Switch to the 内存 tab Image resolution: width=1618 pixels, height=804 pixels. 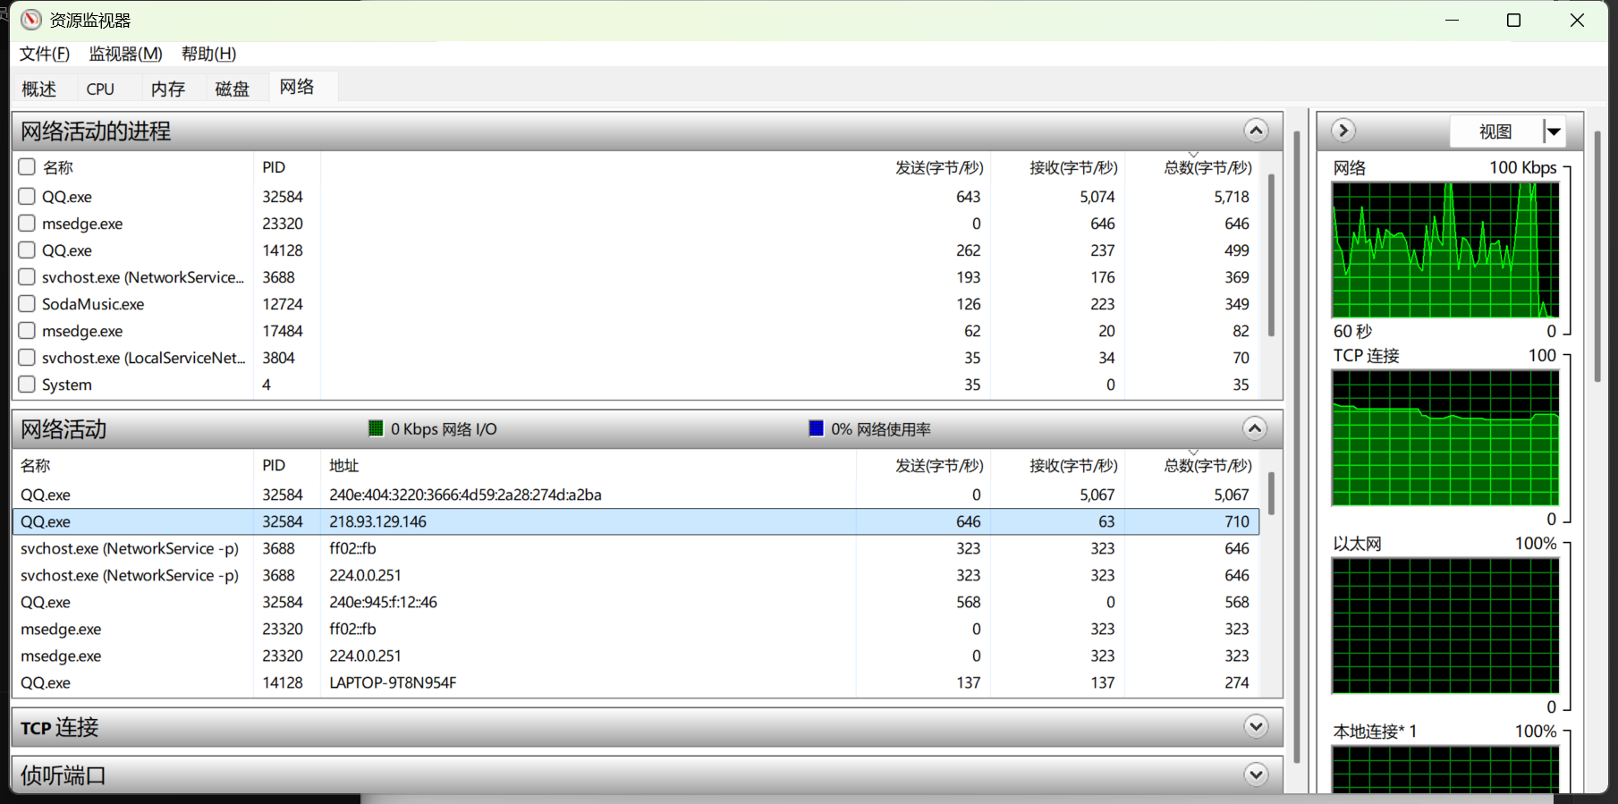pyautogui.click(x=168, y=89)
